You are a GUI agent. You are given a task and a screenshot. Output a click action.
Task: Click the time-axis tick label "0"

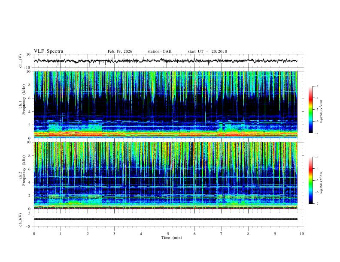coord(34,234)
